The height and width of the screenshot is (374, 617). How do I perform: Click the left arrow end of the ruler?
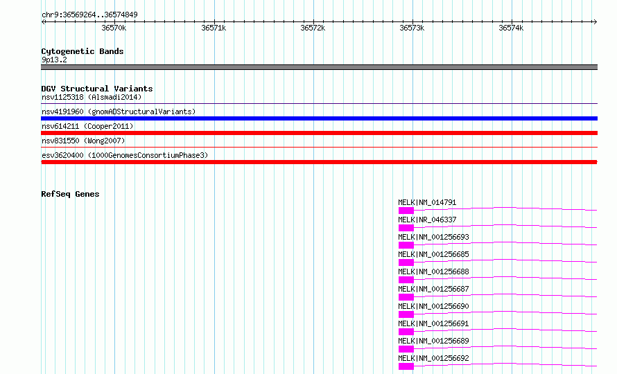pyautogui.click(x=43, y=21)
